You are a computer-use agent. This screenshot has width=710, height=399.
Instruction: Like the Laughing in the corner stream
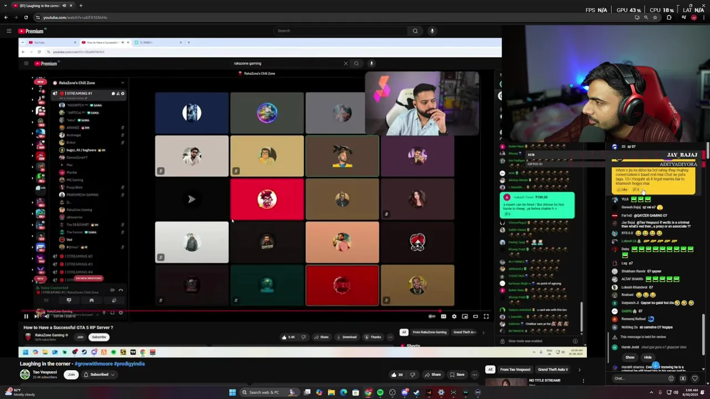(397, 375)
